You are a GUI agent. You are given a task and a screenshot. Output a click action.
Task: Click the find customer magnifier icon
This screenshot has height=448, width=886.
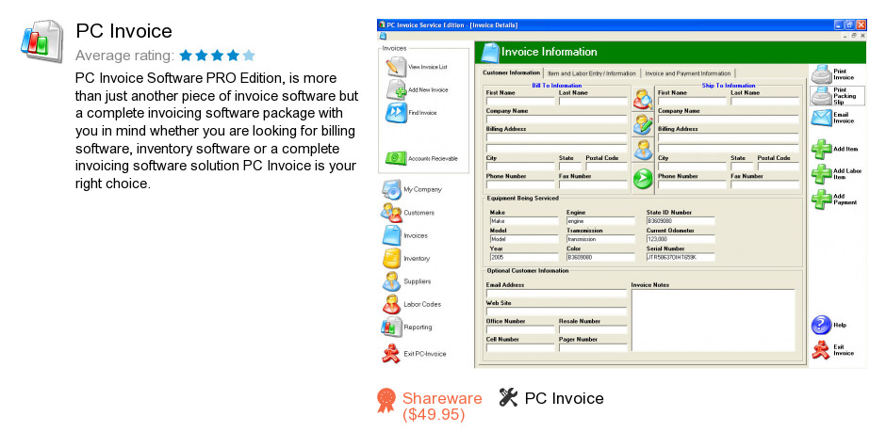(643, 100)
